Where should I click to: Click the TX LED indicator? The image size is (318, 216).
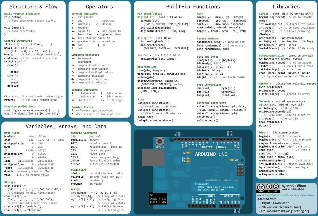pos(188,158)
